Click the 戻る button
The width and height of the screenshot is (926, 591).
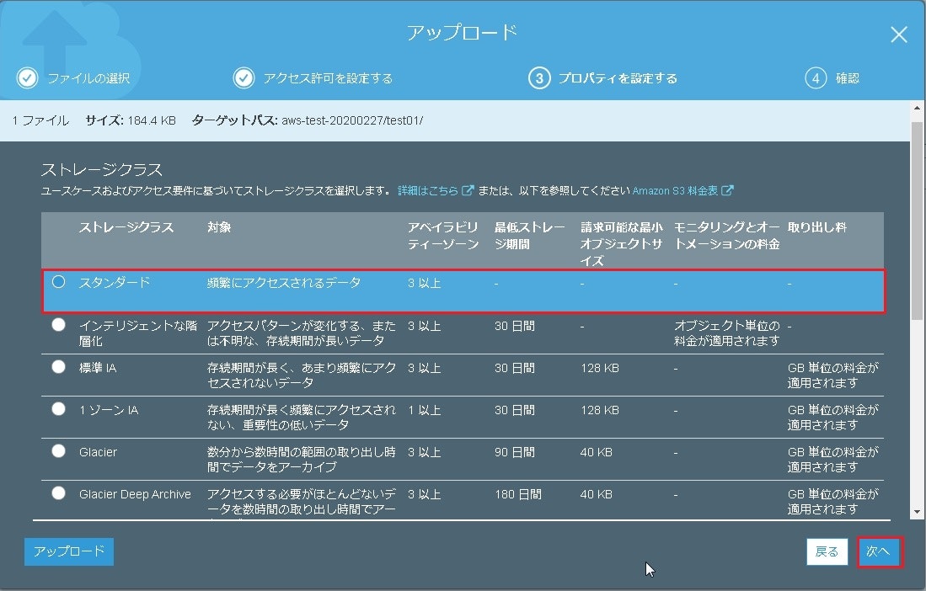click(827, 552)
